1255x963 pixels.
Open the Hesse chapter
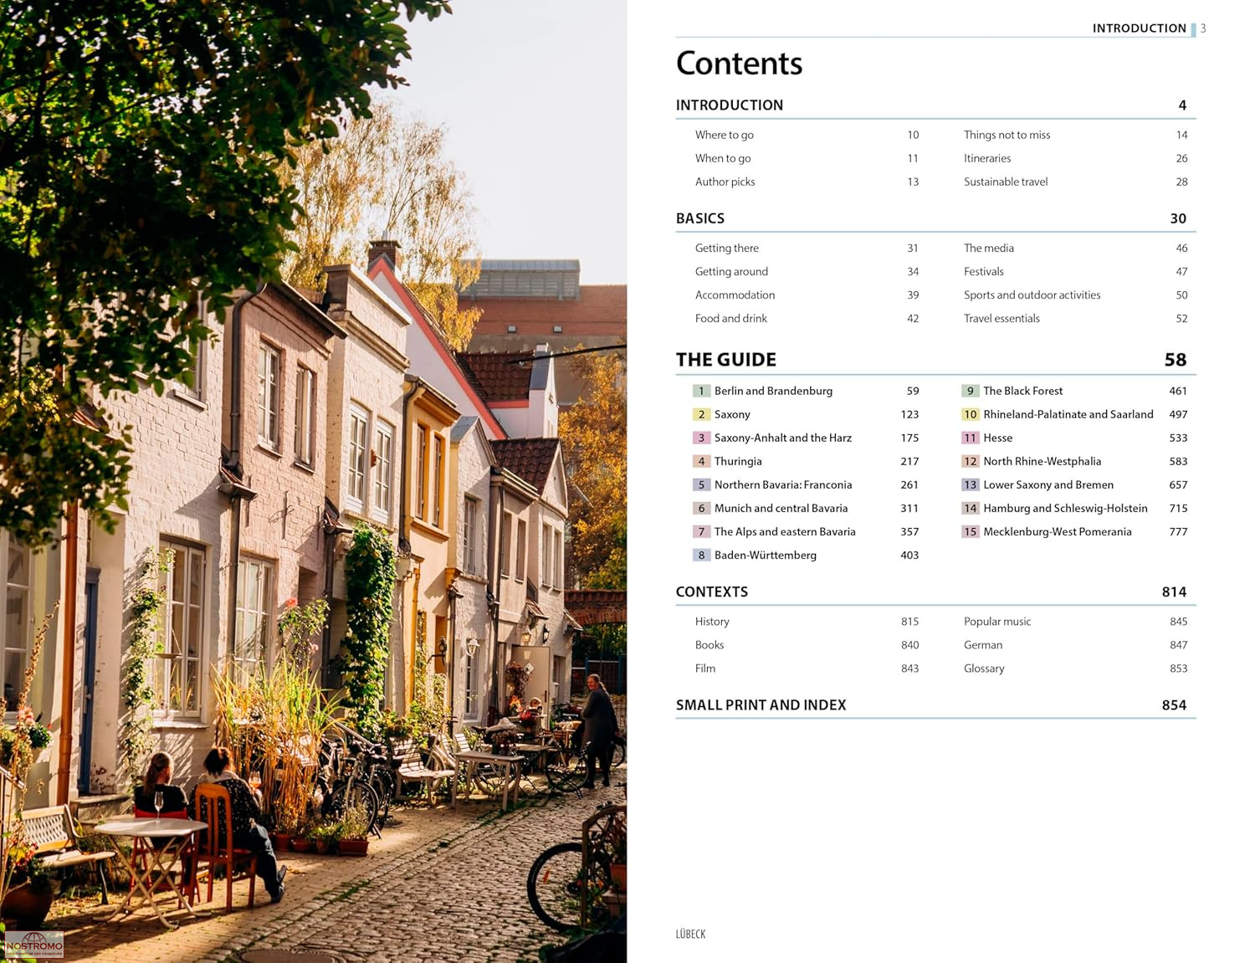click(997, 438)
